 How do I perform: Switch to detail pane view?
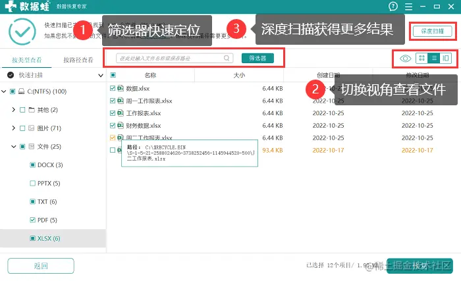(x=446, y=58)
